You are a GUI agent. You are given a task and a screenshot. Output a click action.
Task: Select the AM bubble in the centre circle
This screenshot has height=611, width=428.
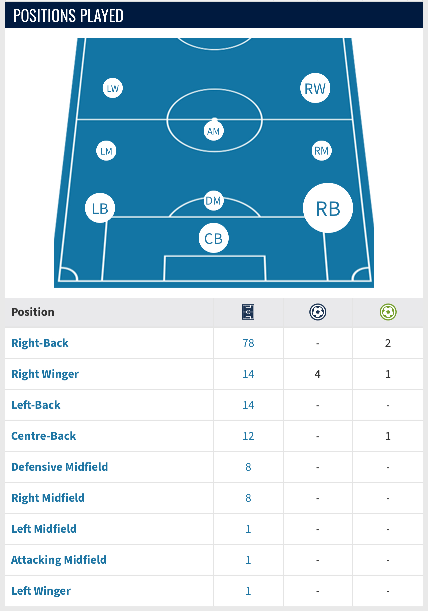coord(214,131)
